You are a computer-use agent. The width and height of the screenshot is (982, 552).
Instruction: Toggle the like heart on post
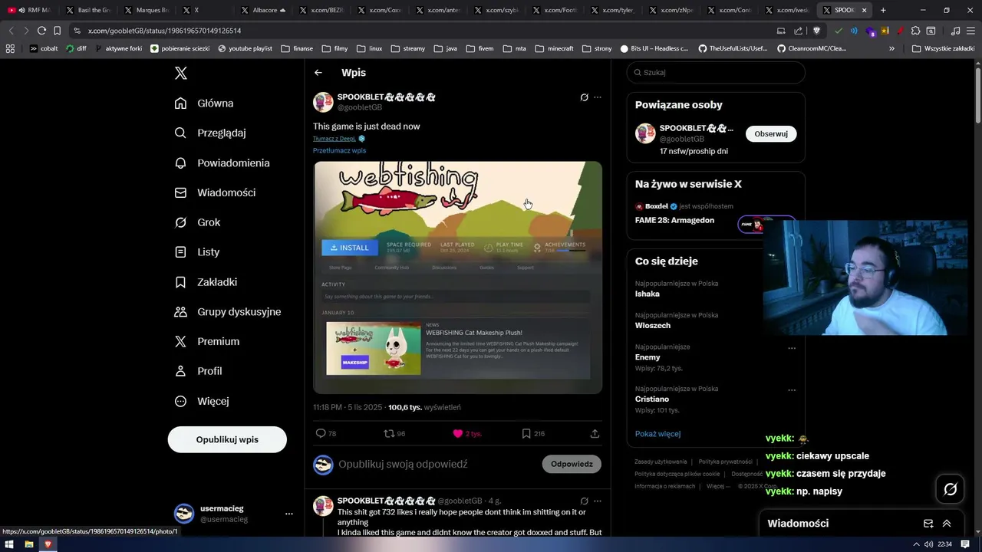pyautogui.click(x=458, y=433)
